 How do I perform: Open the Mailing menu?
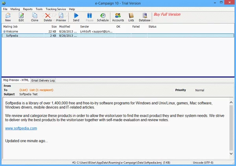point(15,9)
